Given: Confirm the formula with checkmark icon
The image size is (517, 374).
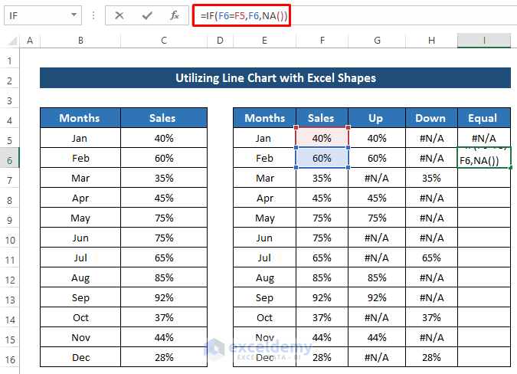Looking at the screenshot, I should [147, 15].
